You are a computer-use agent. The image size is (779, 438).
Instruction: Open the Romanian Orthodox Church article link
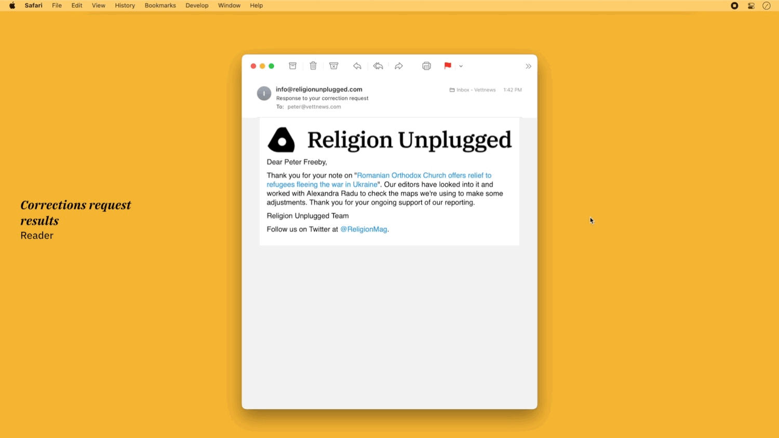[379, 180]
